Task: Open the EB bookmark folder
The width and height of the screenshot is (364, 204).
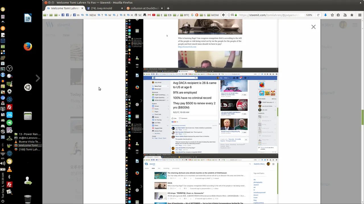Action: click(x=168, y=15)
